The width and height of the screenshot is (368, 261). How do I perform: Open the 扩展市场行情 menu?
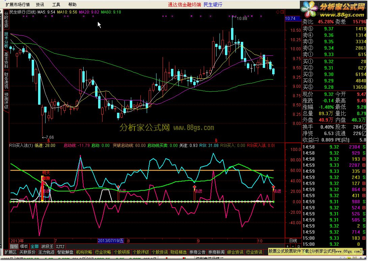tap(18, 4)
